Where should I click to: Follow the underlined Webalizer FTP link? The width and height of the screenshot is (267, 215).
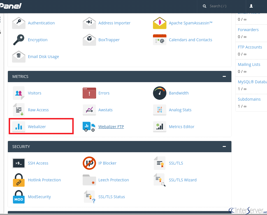point(111,127)
